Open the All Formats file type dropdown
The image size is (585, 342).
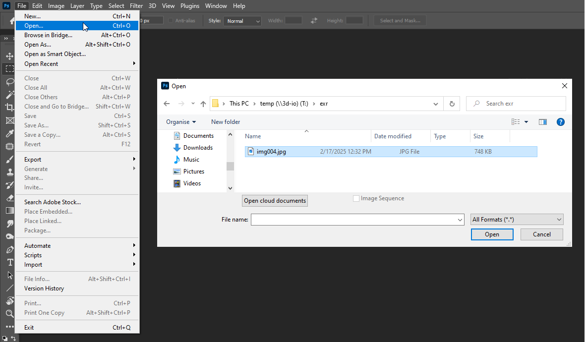click(x=517, y=219)
